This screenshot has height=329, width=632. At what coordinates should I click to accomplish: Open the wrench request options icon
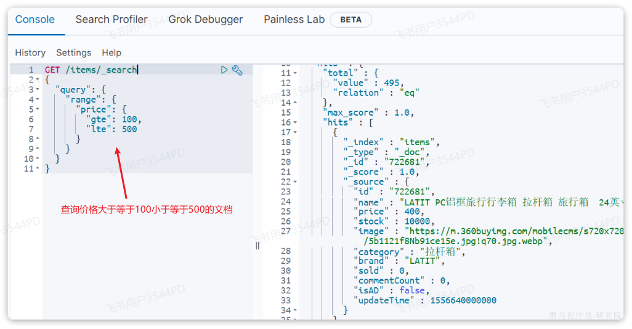(x=237, y=70)
